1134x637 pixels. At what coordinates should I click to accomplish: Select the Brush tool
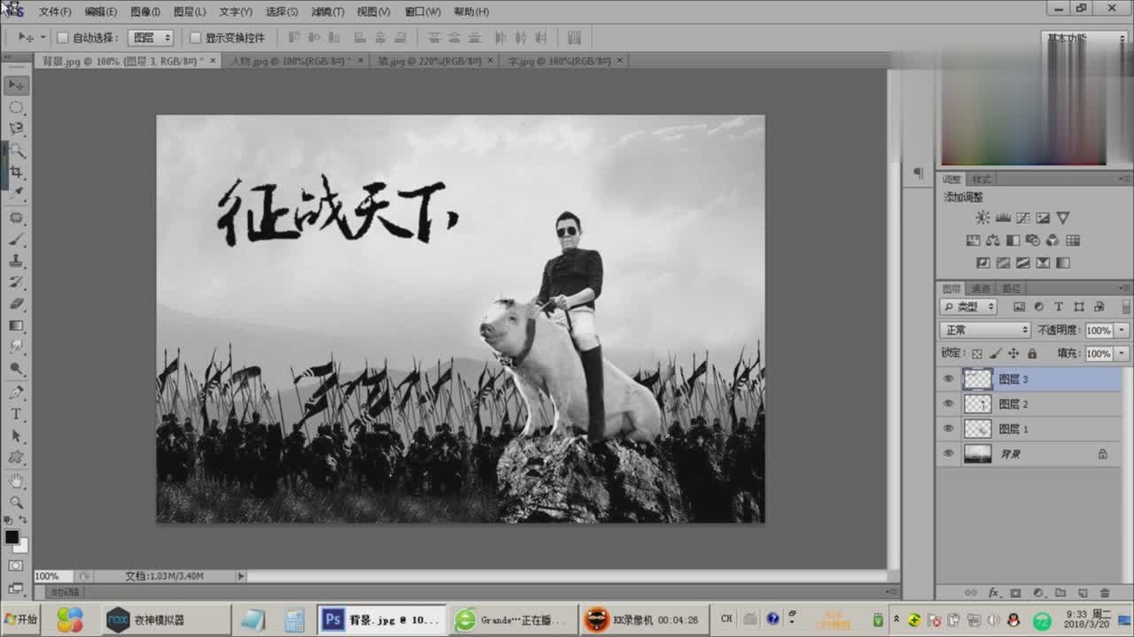tap(16, 240)
